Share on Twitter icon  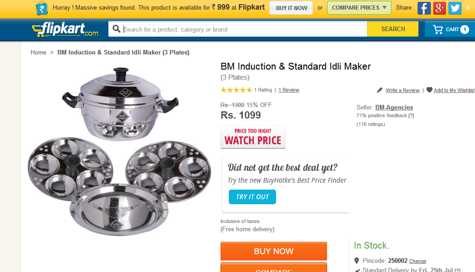click(455, 8)
